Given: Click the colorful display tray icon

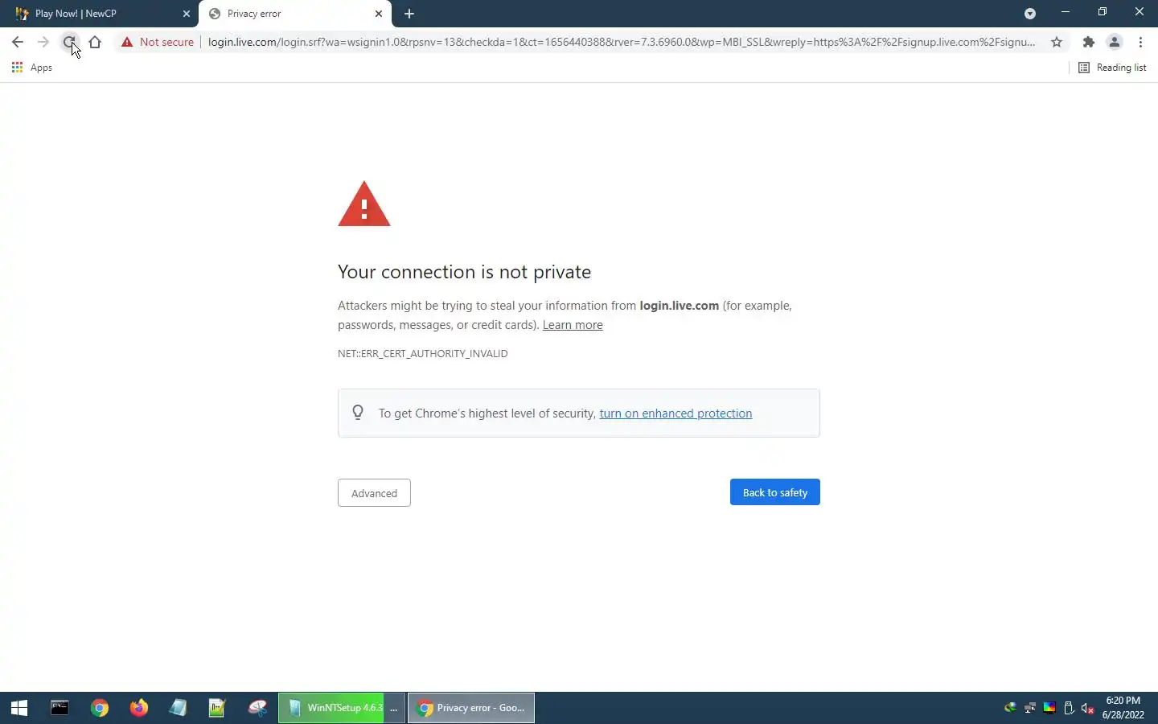Looking at the screenshot, I should 1049,708.
